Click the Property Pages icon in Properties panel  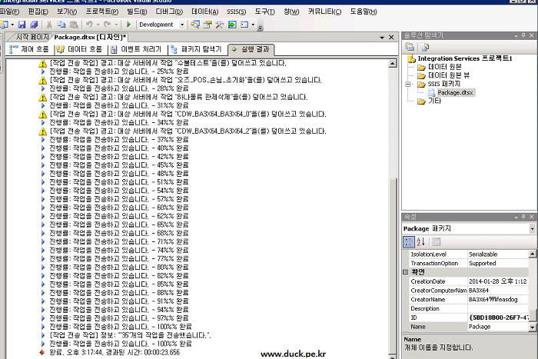(436, 242)
